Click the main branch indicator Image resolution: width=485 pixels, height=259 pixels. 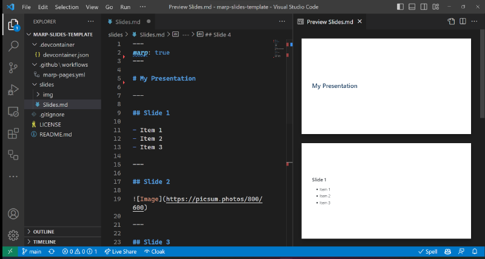point(32,251)
